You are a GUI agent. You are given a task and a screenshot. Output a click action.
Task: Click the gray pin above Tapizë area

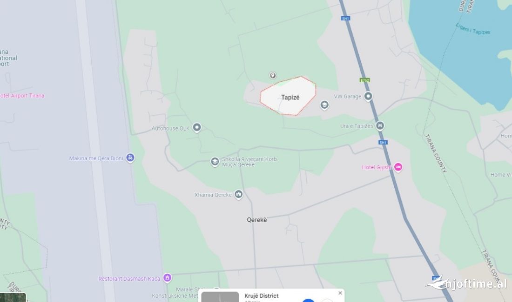pyautogui.click(x=273, y=76)
